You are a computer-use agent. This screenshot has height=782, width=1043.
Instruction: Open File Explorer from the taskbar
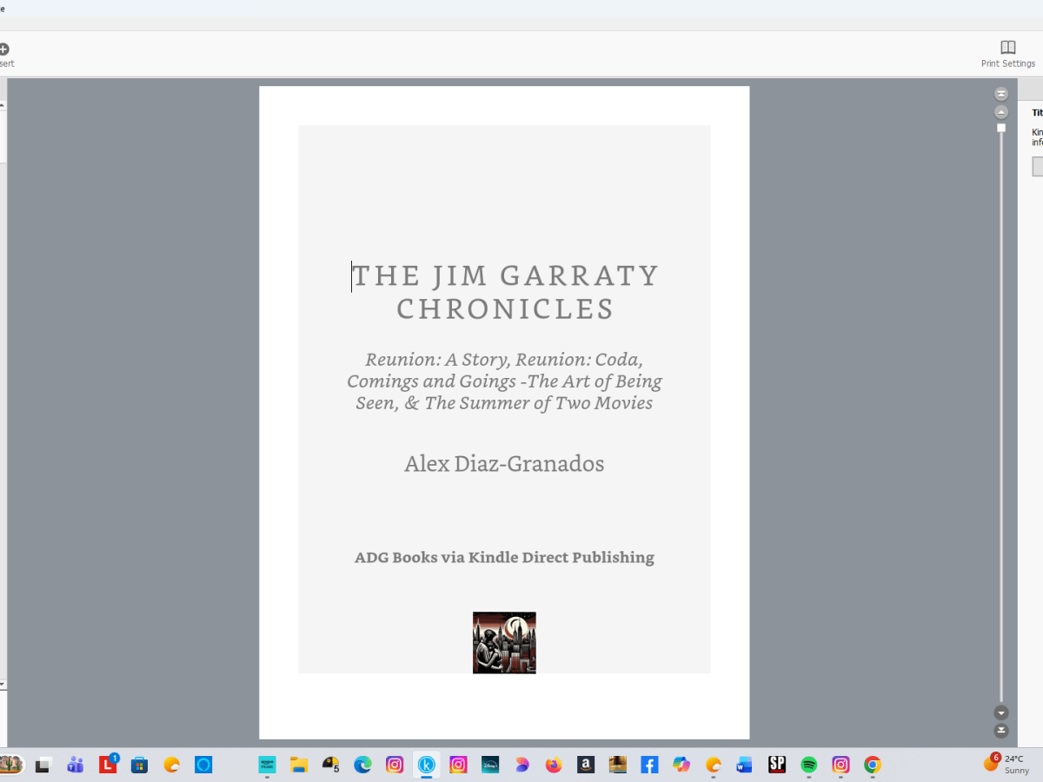point(298,765)
